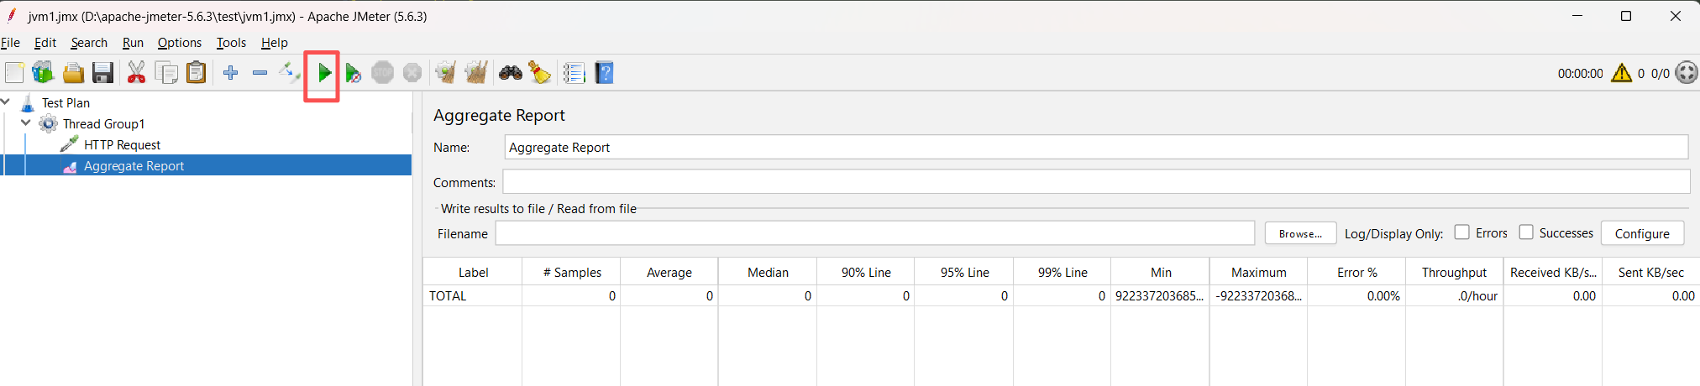1700x386 pixels.
Task: Toggle the selected element enabled state
Action: tap(289, 73)
